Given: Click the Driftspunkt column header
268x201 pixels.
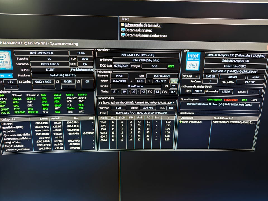Looking at the screenshot, I should tap(15, 119).
